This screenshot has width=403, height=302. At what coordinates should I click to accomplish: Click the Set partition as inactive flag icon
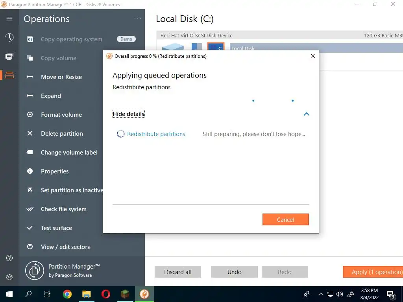pos(30,190)
